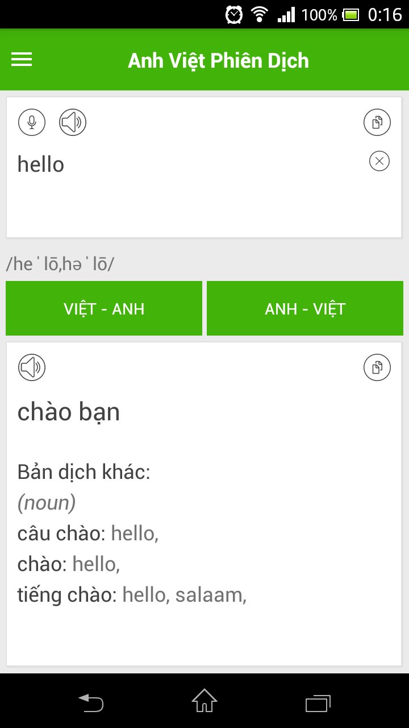Tap the alarm clock status icon

234,14
